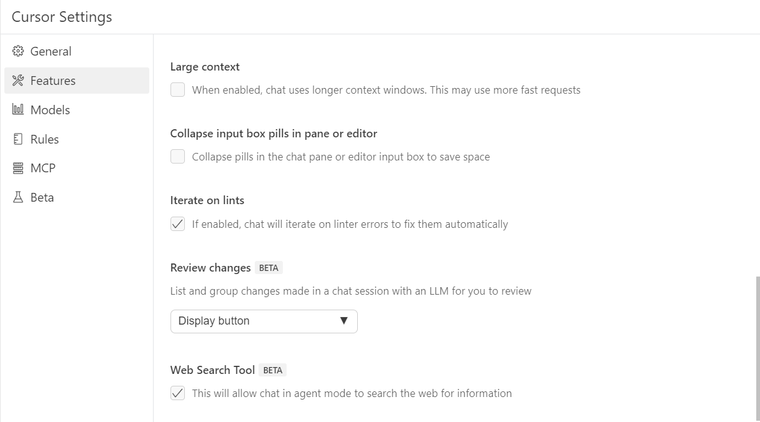Select the General tab label
This screenshot has width=760, height=422.
[x=51, y=51]
